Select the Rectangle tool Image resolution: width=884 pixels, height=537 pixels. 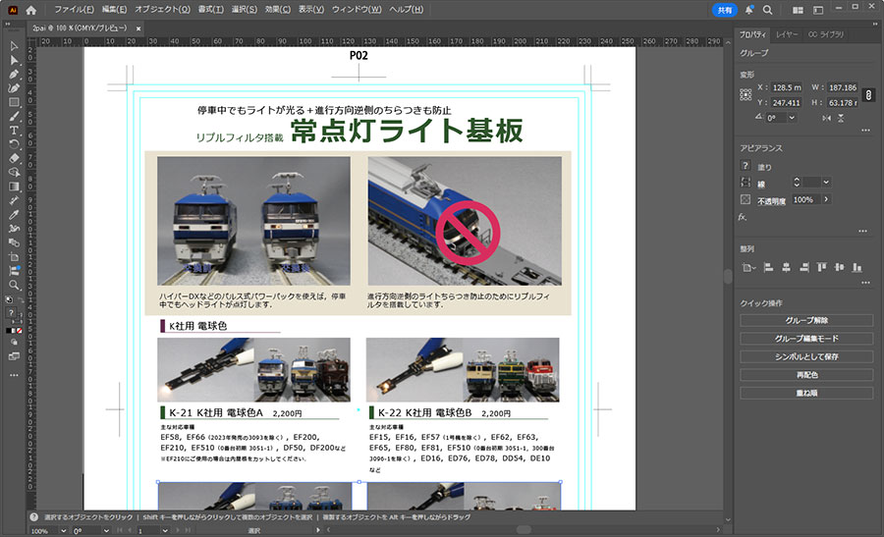coord(14,102)
